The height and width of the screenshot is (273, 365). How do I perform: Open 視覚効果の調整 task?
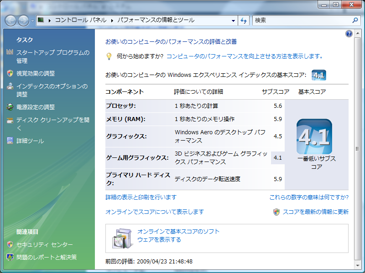36,73
